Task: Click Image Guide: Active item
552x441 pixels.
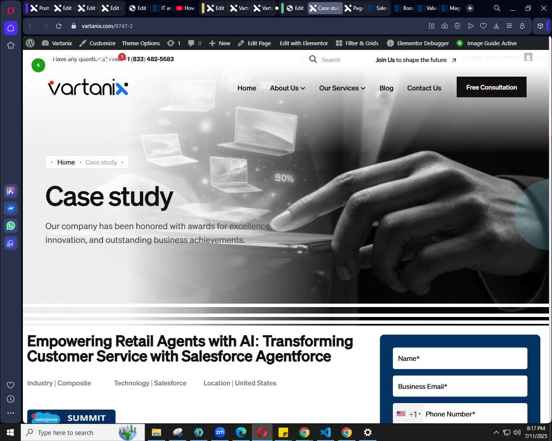Action: 486,43
